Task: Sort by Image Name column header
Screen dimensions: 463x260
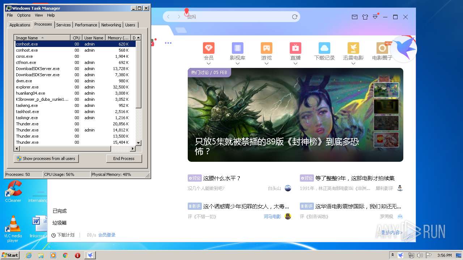Action: 42,38
